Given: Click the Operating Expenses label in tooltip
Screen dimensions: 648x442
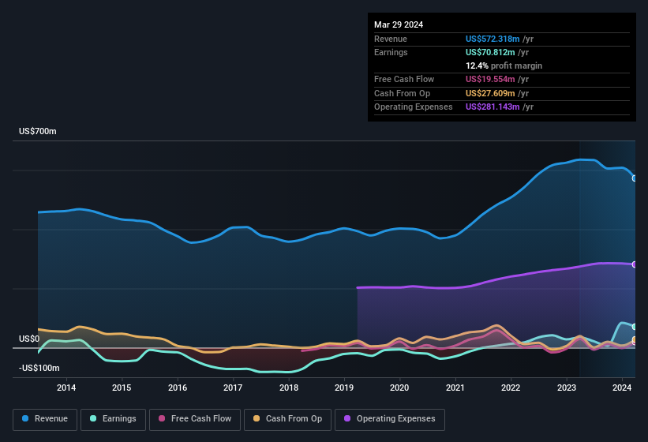Looking at the screenshot, I should tap(414, 107).
